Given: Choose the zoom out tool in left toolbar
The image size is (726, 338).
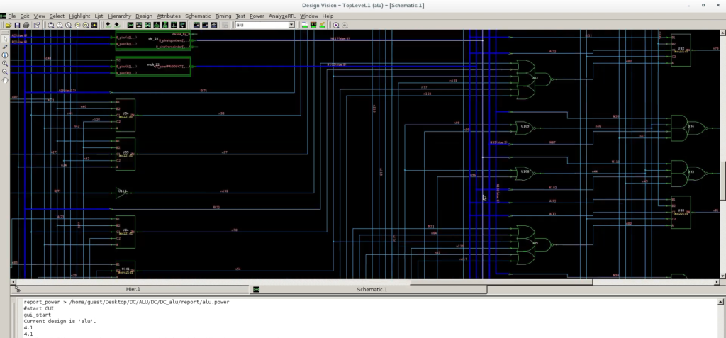Looking at the screenshot, I should click(x=5, y=72).
